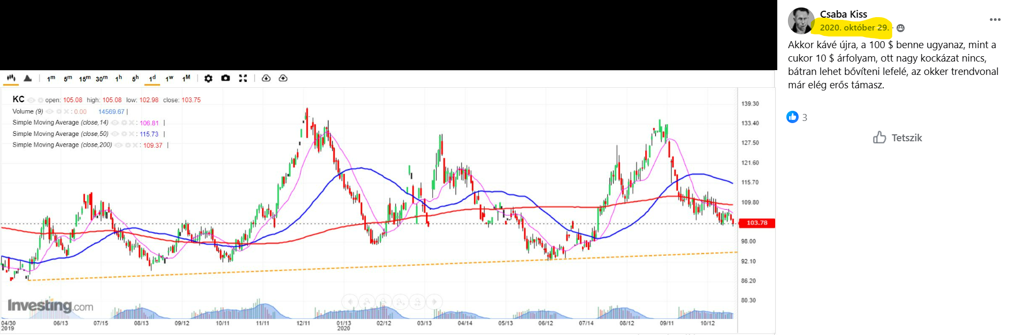The image size is (1018, 335).
Task: Open chart settings gear in toolbar
Action: (x=208, y=78)
